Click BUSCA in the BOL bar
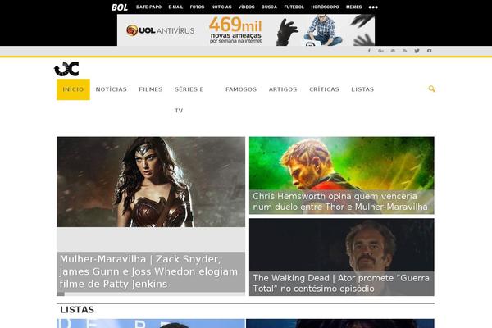The image size is (492, 328). 269,7
